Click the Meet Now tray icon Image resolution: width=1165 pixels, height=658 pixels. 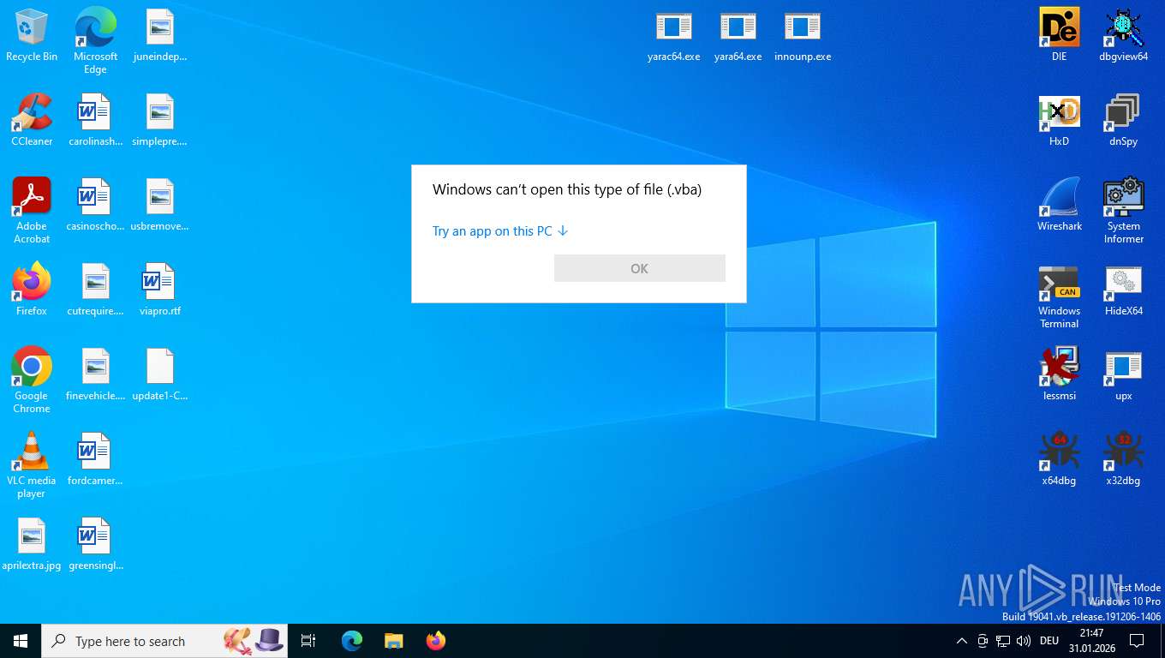click(983, 641)
